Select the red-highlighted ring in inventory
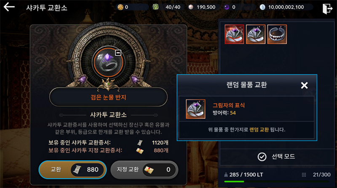Screen dimensions: 337x188 pyautogui.click(x=234, y=34)
